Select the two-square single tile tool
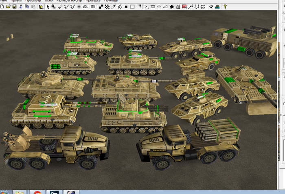 click(101, 7)
